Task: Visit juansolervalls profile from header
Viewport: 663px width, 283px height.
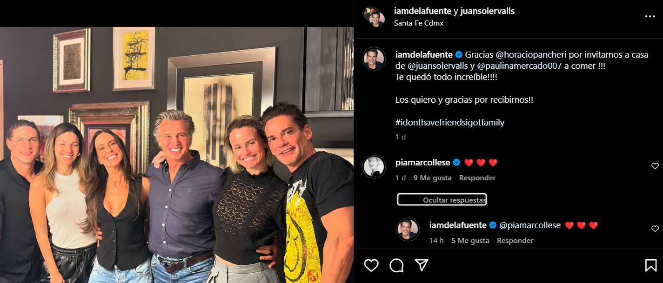Action: coord(487,11)
